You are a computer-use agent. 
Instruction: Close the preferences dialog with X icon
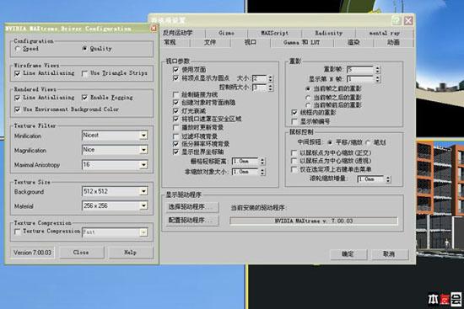408,21
